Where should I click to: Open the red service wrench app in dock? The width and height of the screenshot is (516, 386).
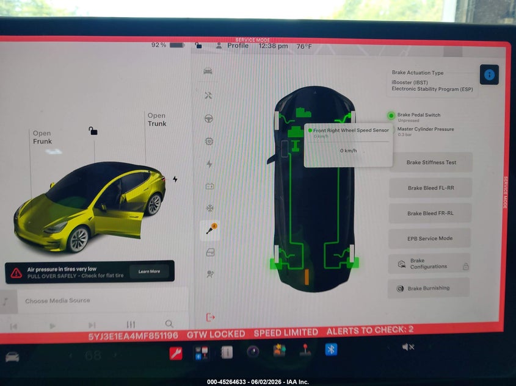pyautogui.click(x=176, y=354)
